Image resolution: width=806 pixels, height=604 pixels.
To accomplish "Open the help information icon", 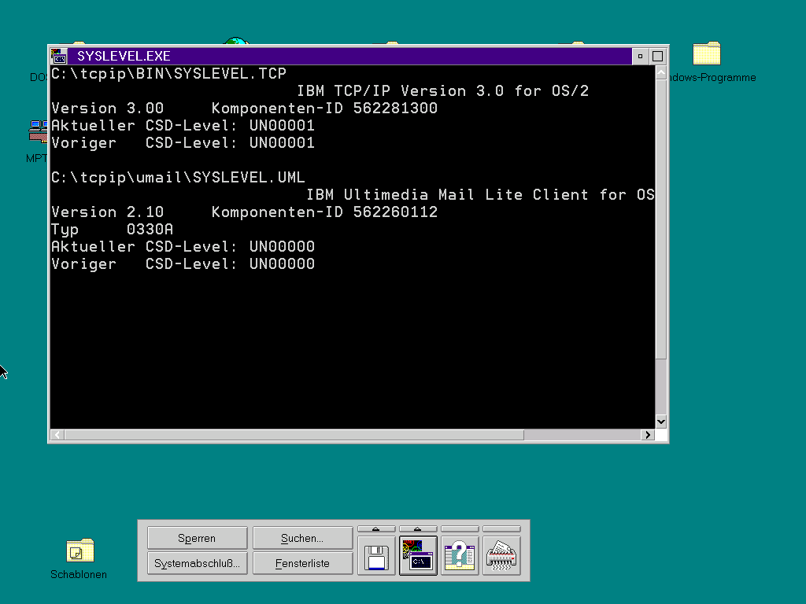I will [460, 556].
